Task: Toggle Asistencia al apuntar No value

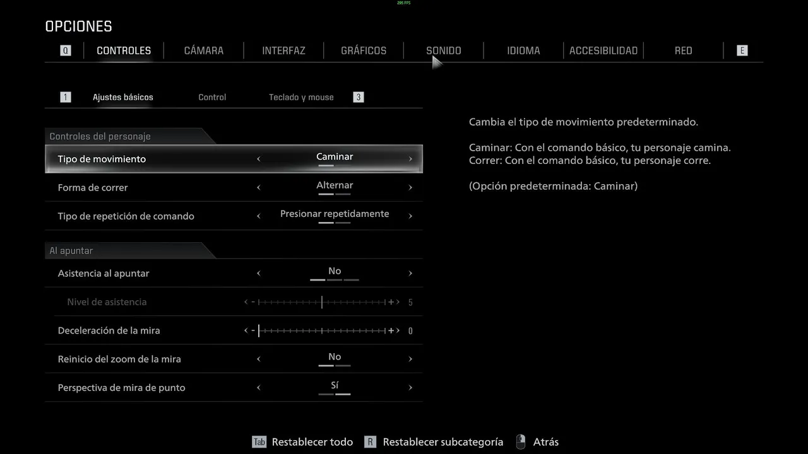Action: tap(335, 271)
